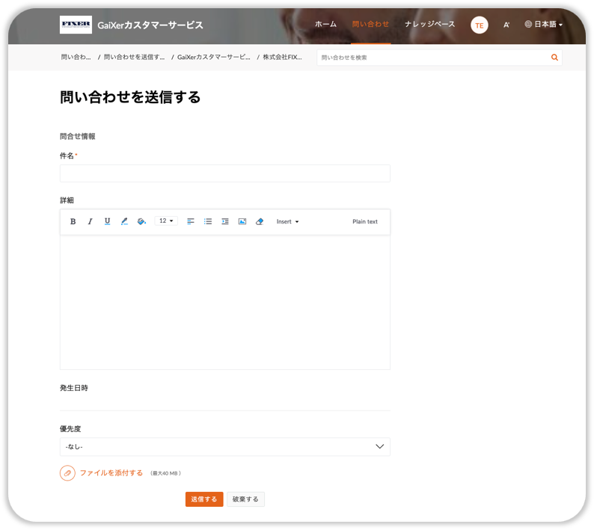Image resolution: width=594 pixels, height=530 pixels.
Task: Go to the ホーム tab
Action: (325, 25)
